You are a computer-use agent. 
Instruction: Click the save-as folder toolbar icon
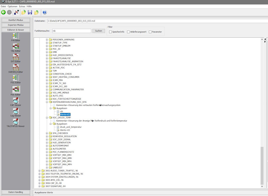coord(36,12)
